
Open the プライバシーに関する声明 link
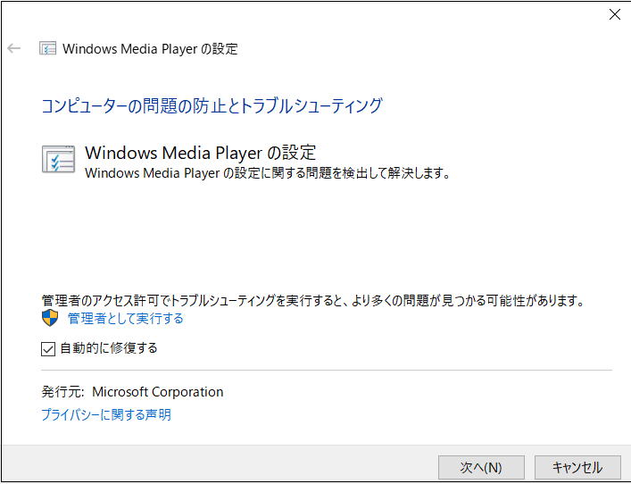click(x=106, y=414)
